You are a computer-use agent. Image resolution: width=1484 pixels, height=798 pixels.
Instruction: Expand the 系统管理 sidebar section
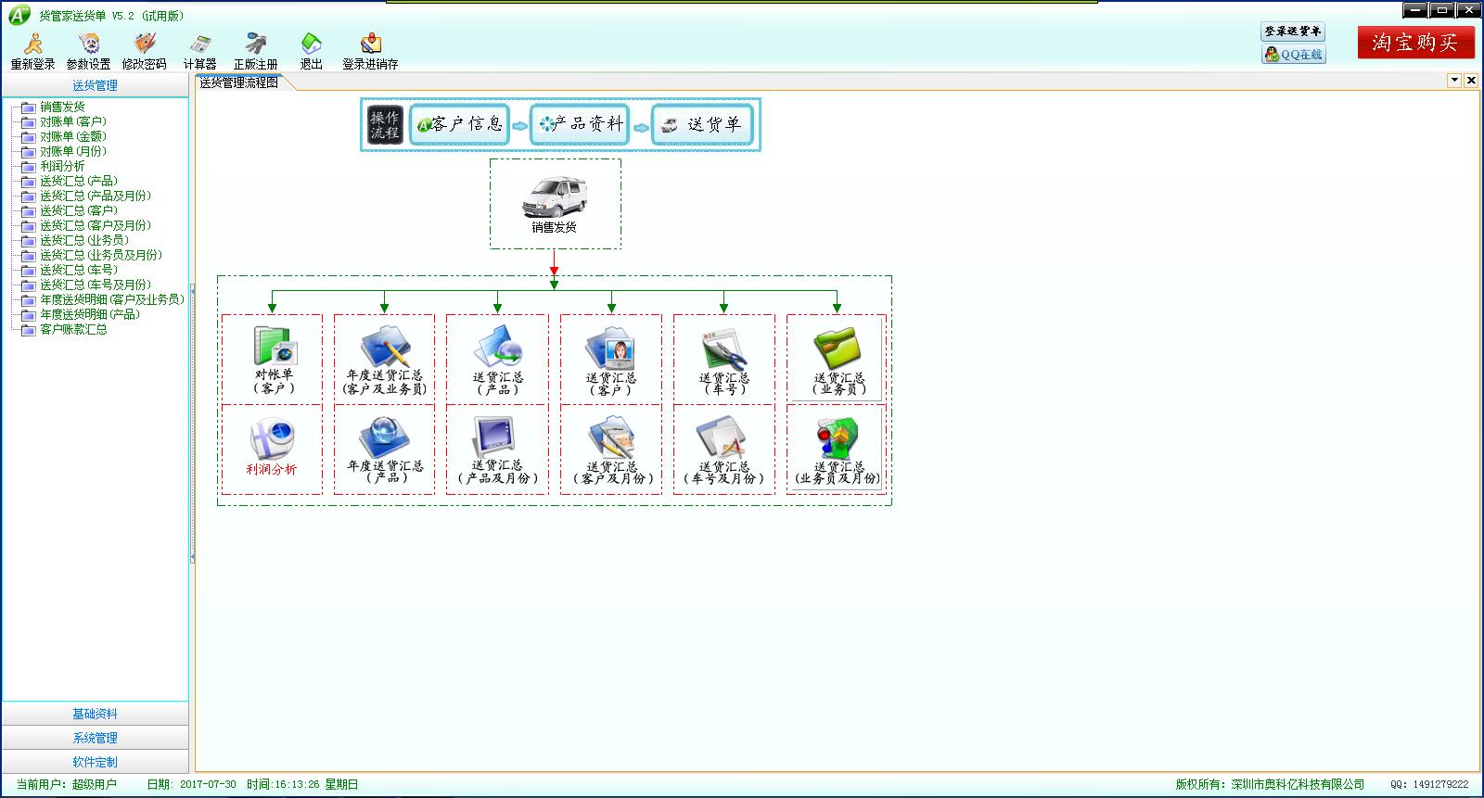click(96, 738)
